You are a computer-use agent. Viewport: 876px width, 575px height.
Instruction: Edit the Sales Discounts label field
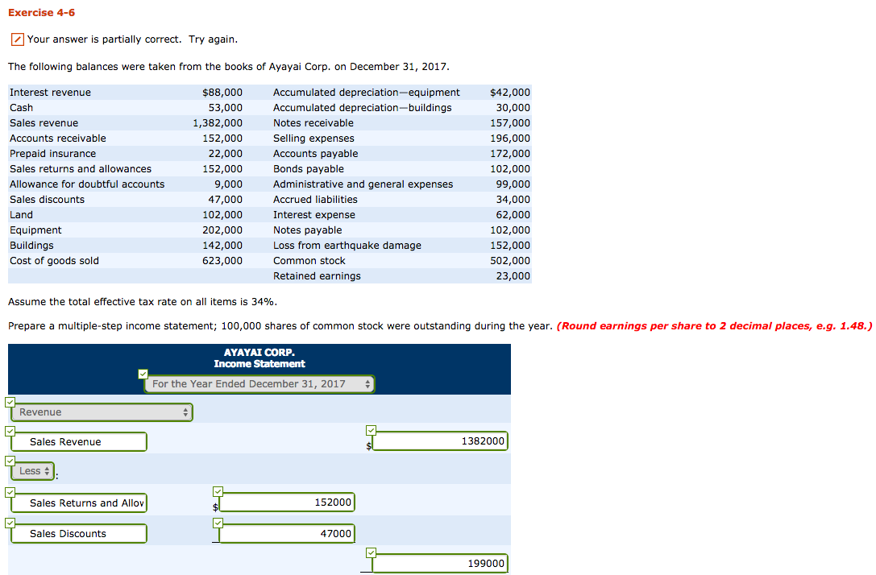(x=78, y=533)
